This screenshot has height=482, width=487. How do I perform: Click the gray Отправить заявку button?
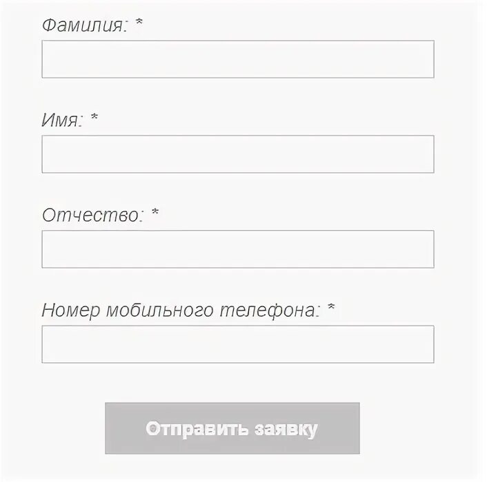pos(232,428)
